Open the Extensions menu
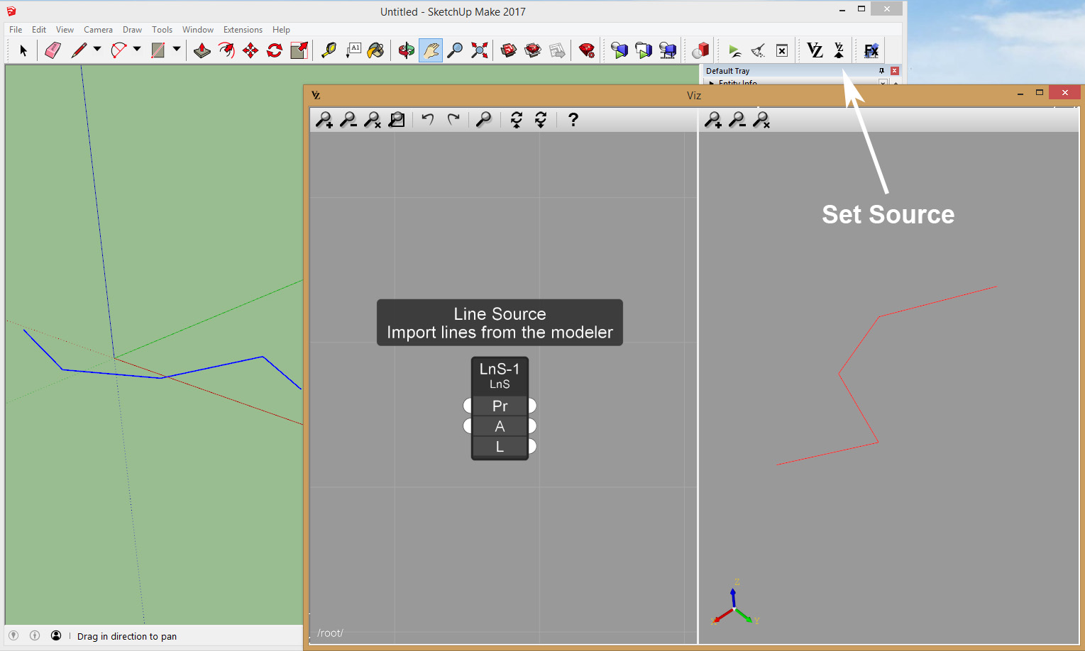Screen dimensions: 1085x651 [243, 30]
